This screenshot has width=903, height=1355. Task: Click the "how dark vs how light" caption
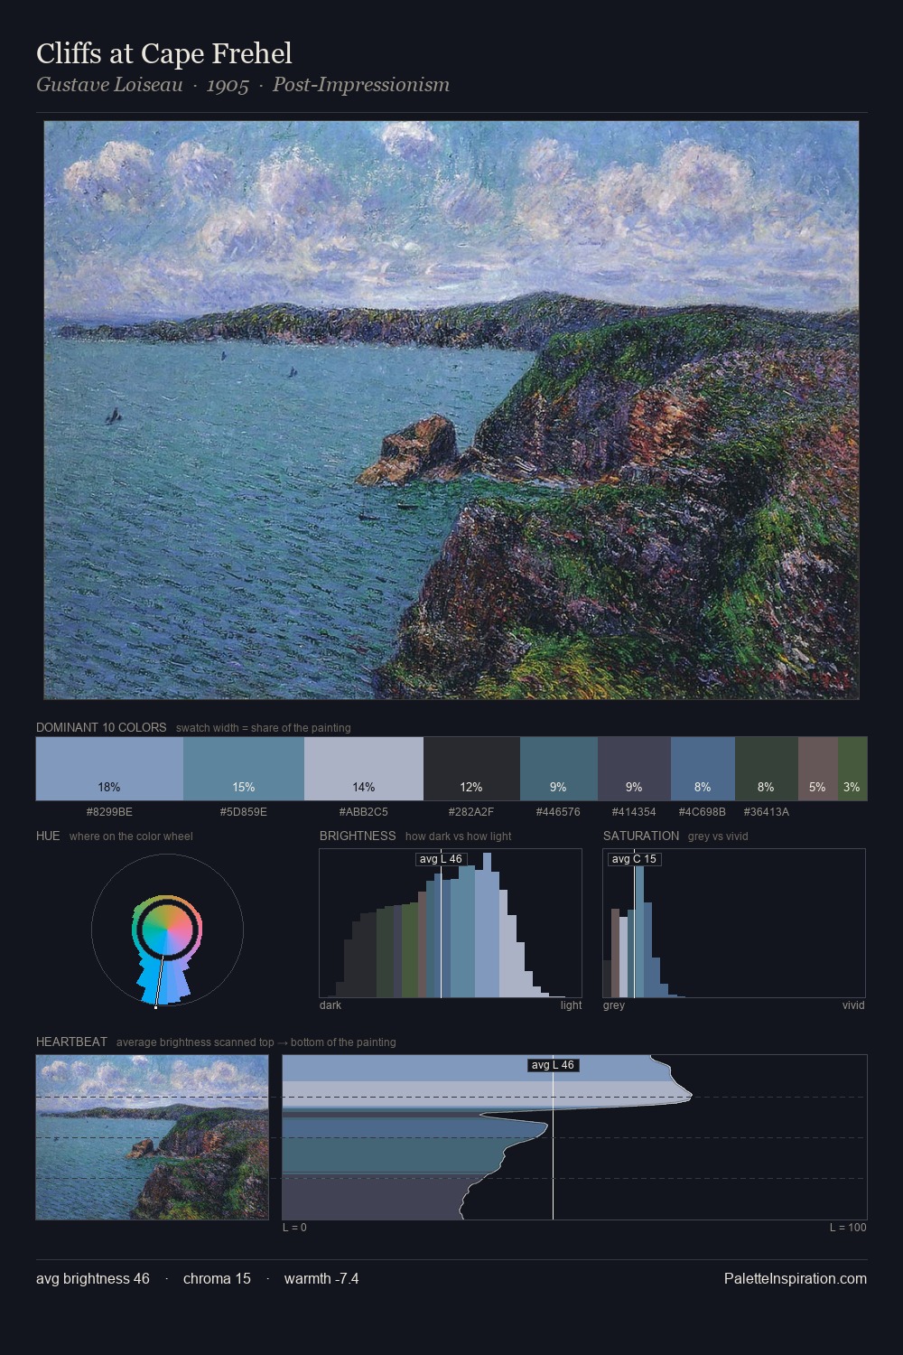pyautogui.click(x=459, y=836)
